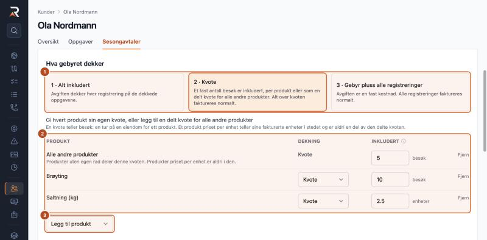Click the 'Brøyting' product name
487x240 pixels.
[x=57, y=176]
